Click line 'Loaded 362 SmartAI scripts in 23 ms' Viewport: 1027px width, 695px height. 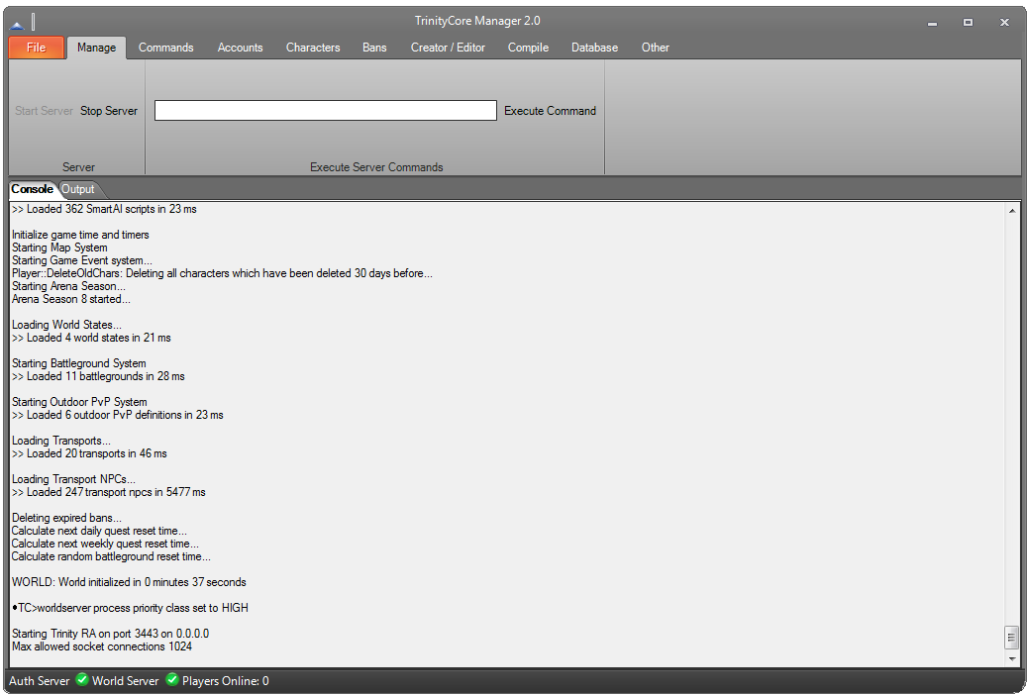104,209
